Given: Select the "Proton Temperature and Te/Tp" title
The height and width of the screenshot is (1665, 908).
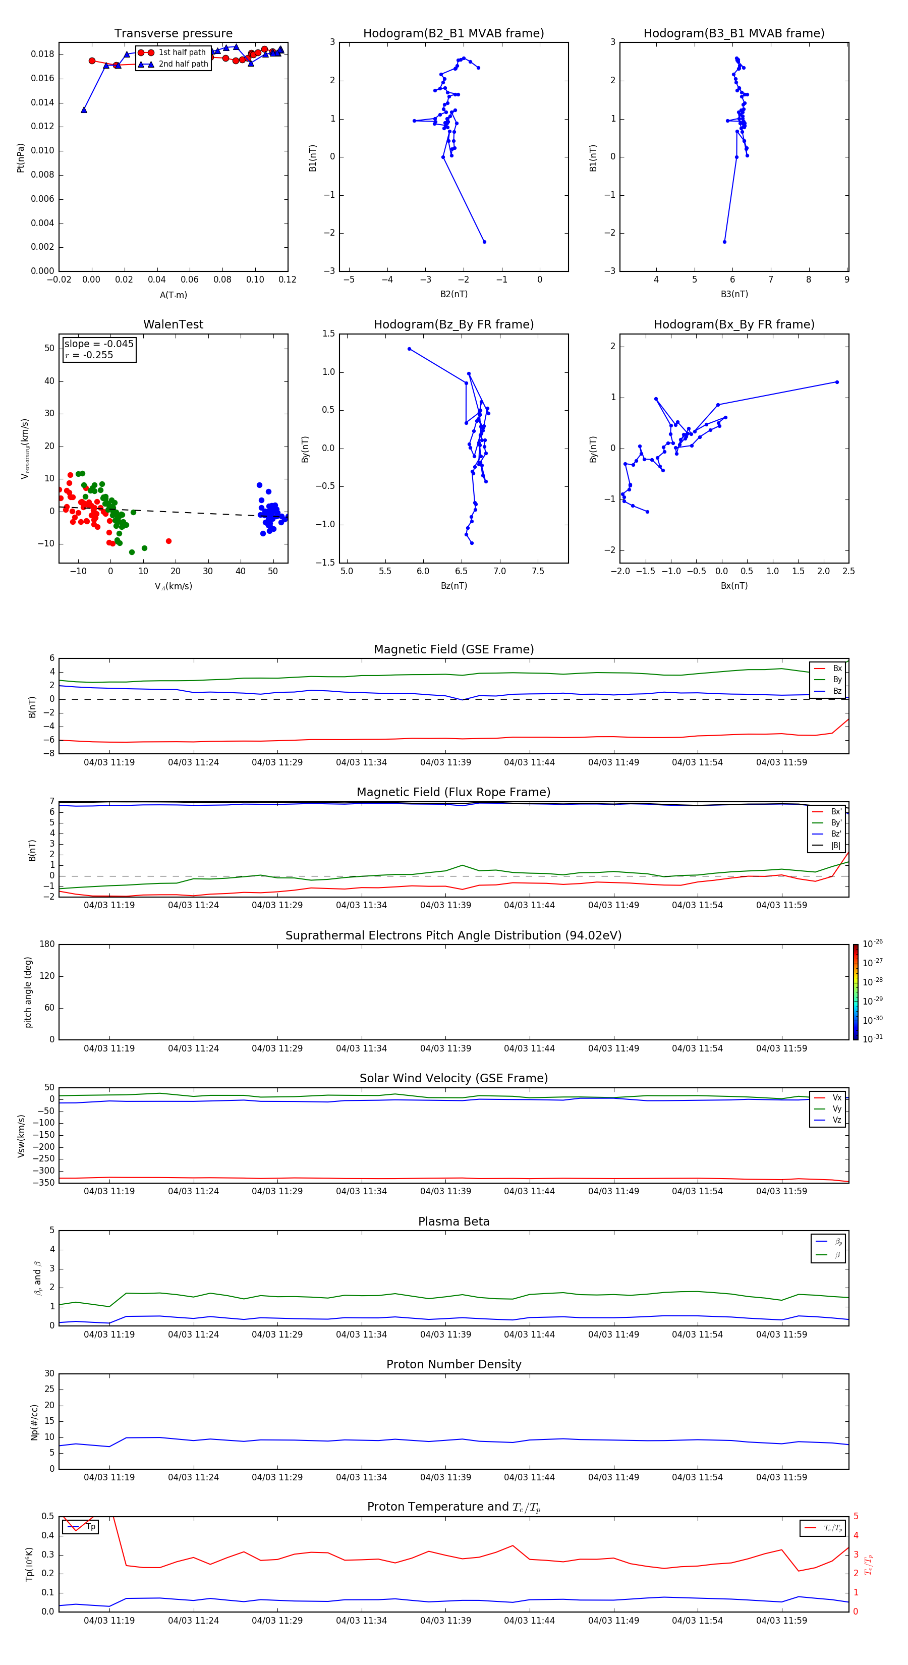Looking at the screenshot, I should 453,1507.
